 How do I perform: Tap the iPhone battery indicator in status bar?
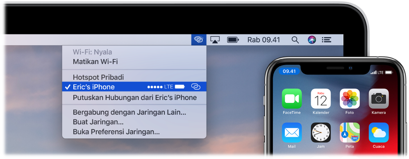[389, 72]
